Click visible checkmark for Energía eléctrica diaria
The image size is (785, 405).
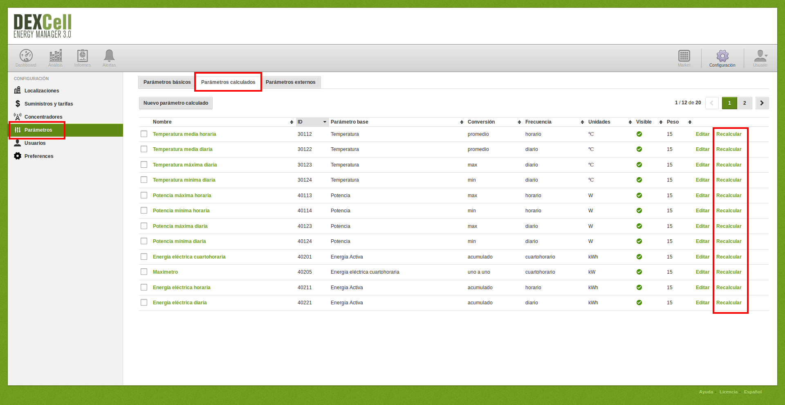tap(639, 303)
